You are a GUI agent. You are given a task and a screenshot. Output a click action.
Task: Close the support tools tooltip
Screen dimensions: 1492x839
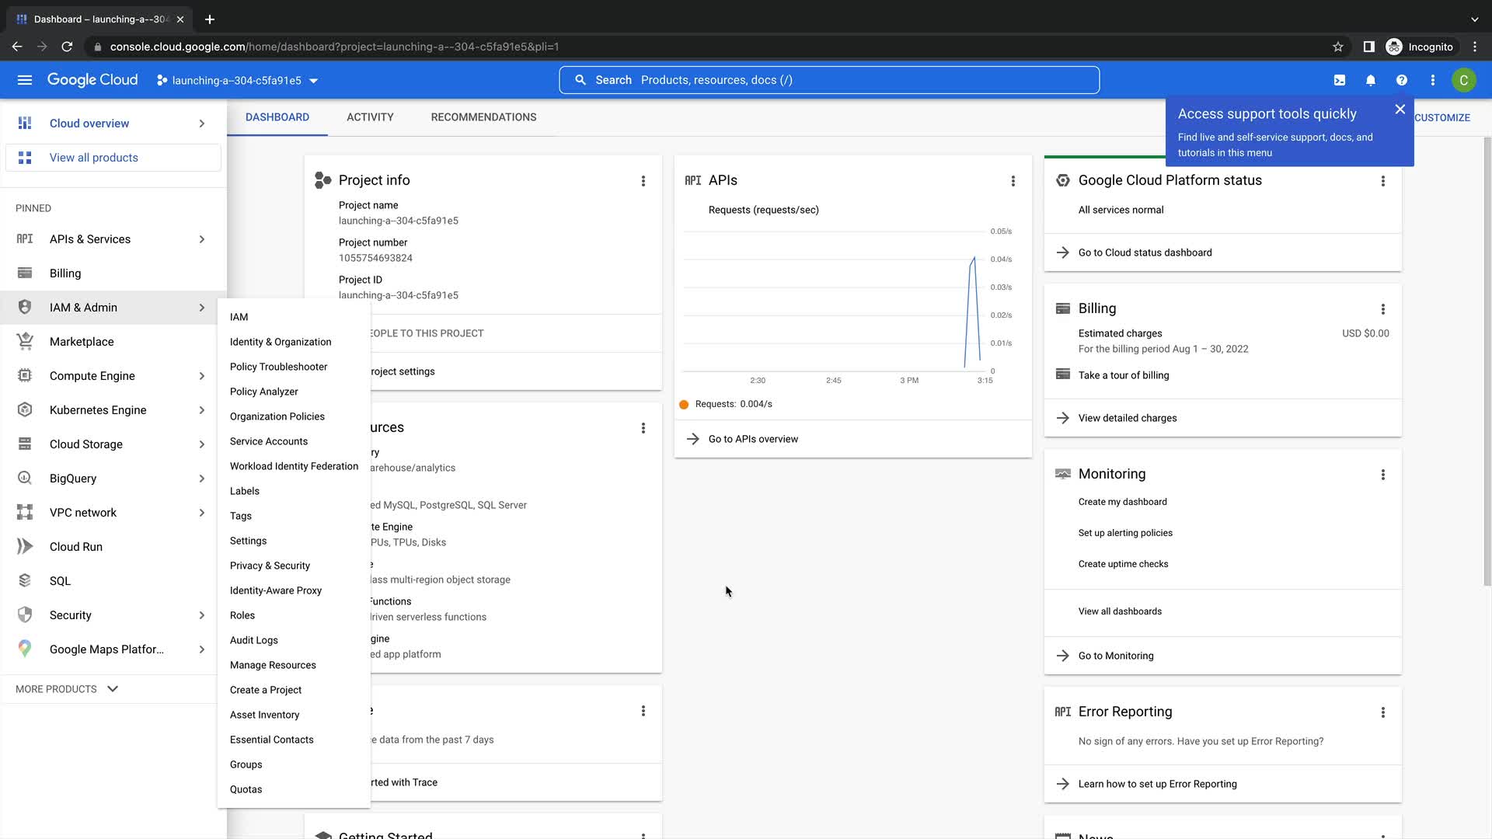point(1400,110)
